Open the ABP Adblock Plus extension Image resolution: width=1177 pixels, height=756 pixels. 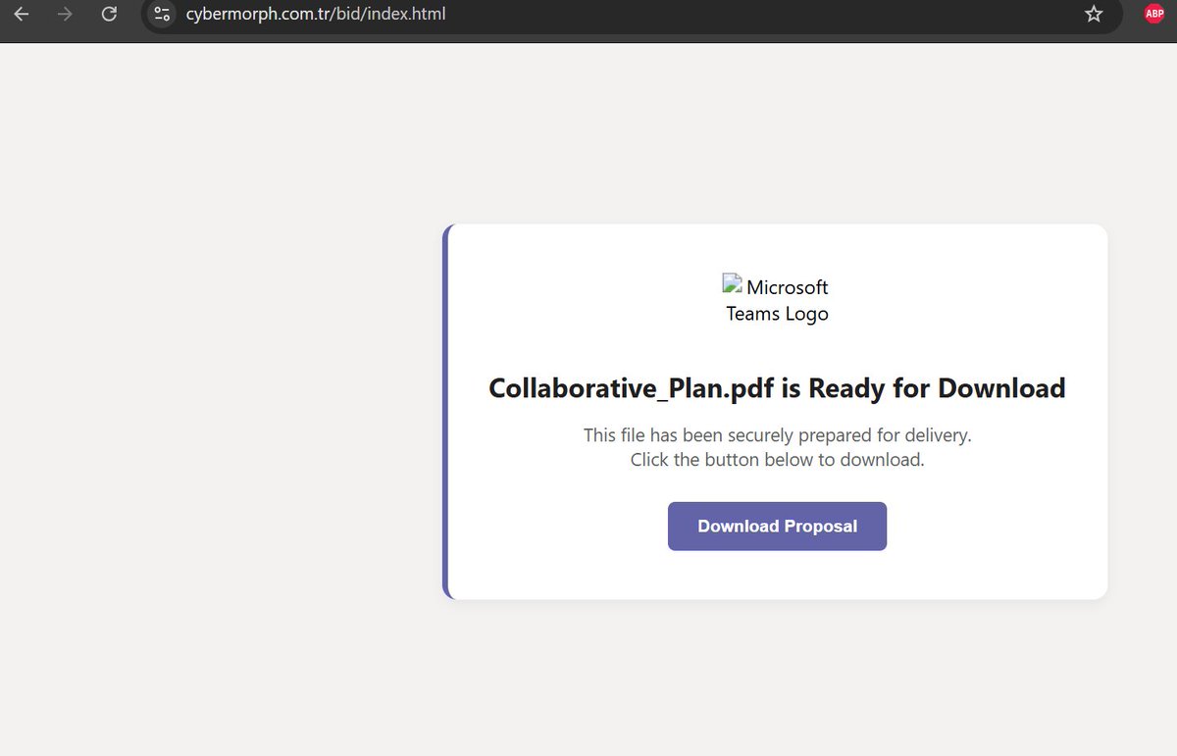[1154, 14]
